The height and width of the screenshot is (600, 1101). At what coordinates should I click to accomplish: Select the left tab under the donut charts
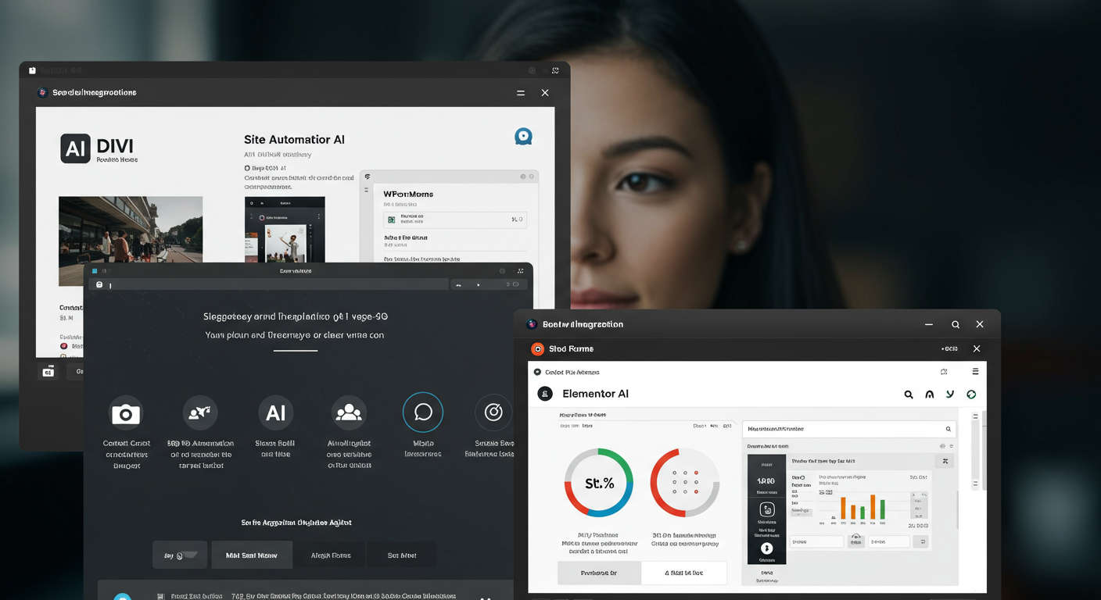tap(598, 573)
